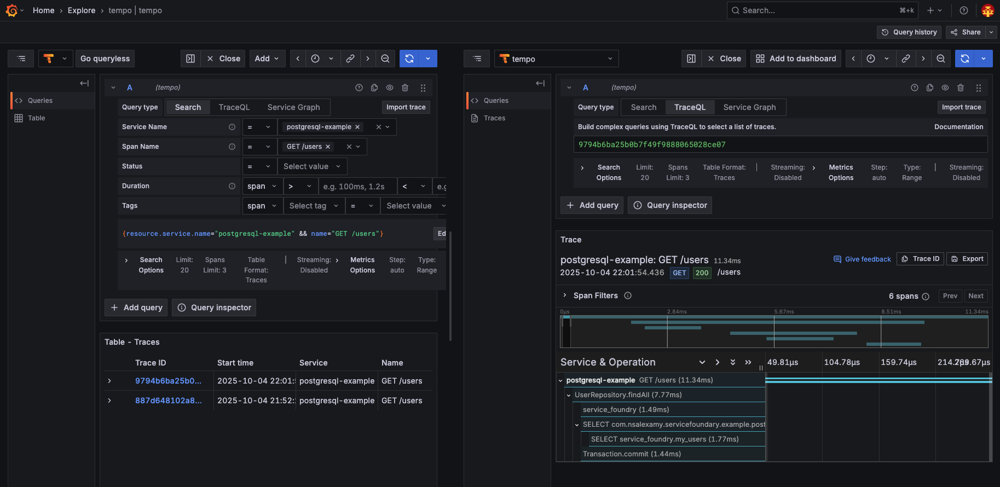Viewport: 1000px width, 487px height.
Task: Open Tags Select tag dropdown
Action: (314, 206)
